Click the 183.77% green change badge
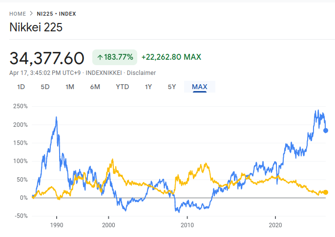 pyautogui.click(x=115, y=57)
